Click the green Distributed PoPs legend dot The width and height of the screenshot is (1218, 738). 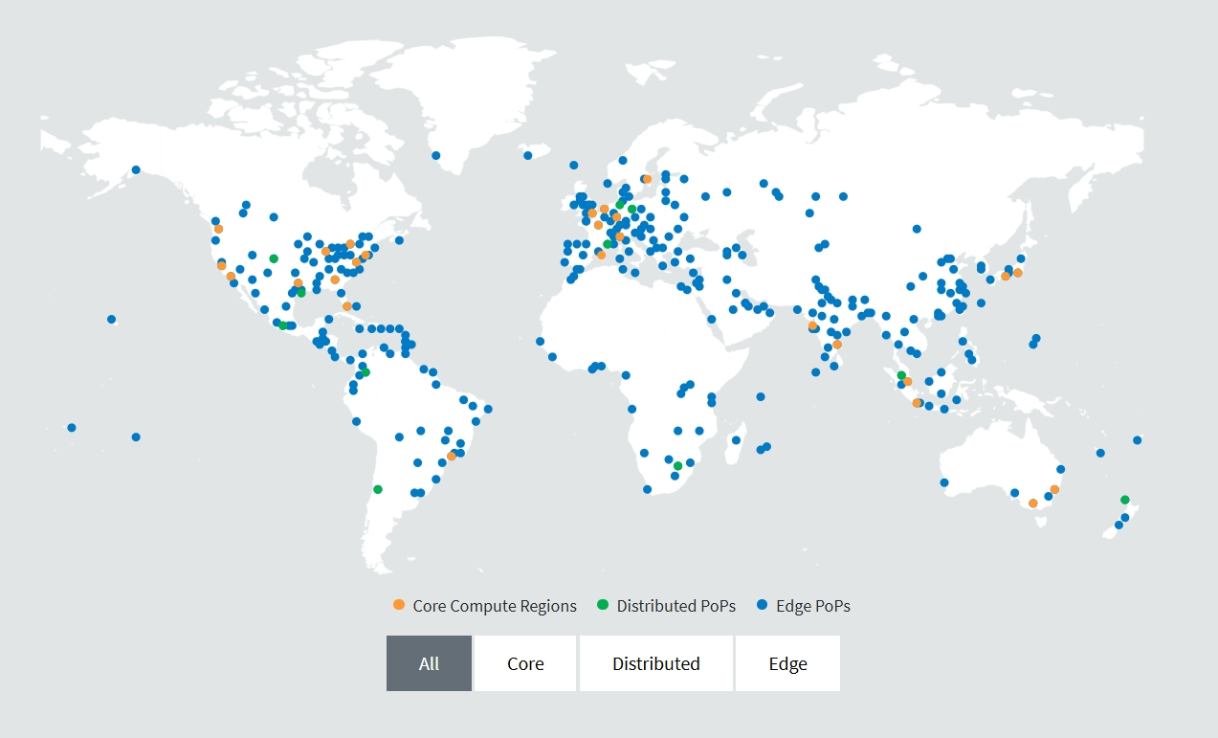pyautogui.click(x=603, y=605)
